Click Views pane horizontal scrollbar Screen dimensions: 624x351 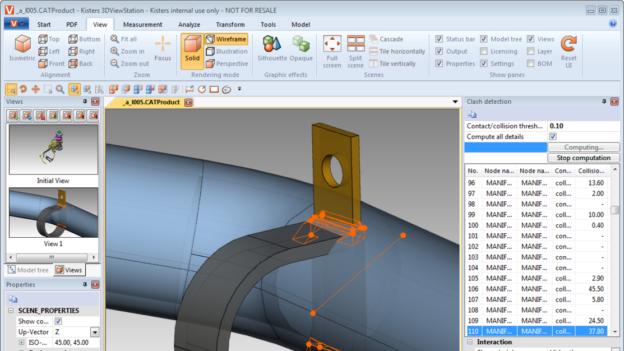(52, 257)
